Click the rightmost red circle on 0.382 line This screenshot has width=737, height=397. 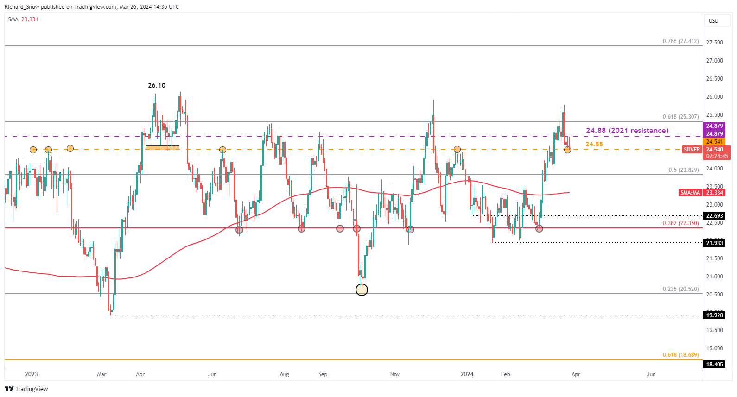point(539,228)
